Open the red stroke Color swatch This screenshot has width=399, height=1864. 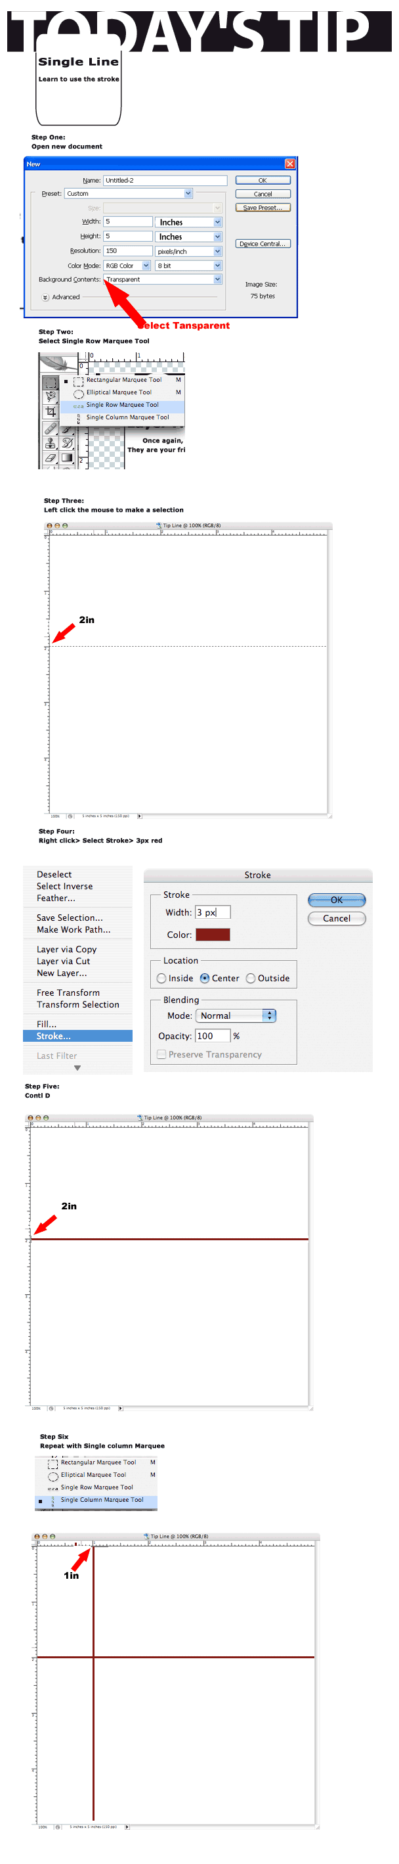tap(213, 935)
